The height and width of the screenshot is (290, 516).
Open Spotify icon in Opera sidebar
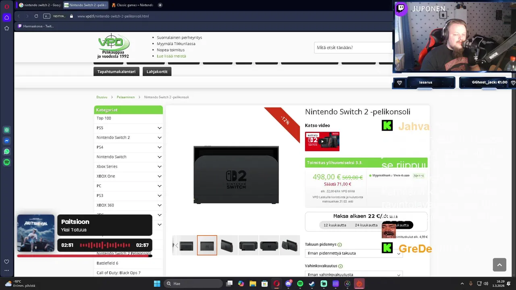point(6,162)
